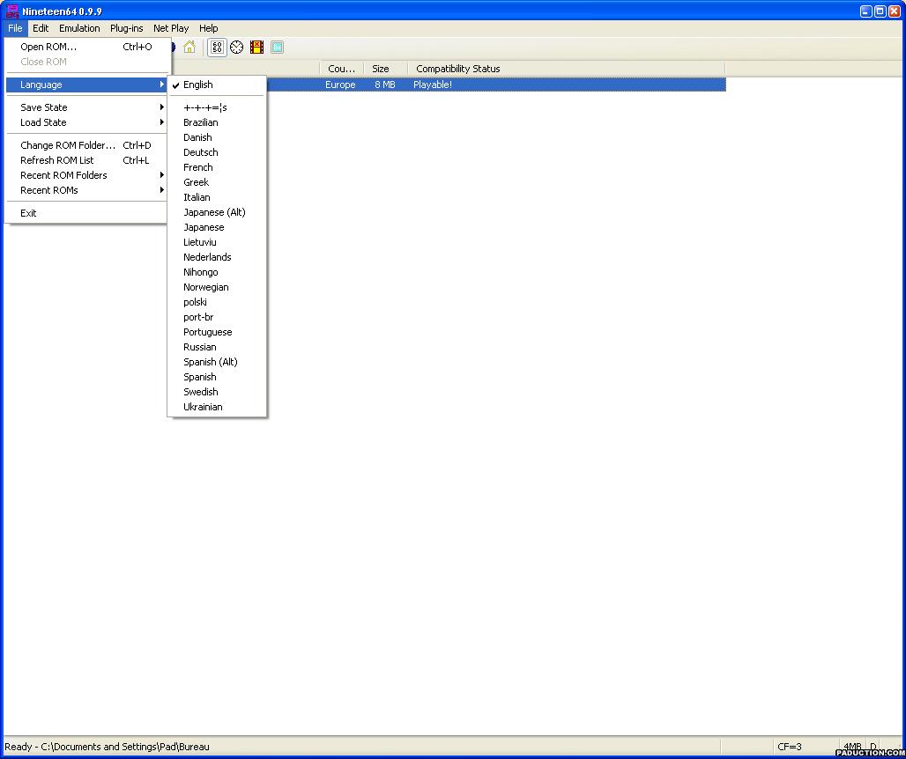Sort by the Size column header
The width and height of the screenshot is (906, 759).
[x=385, y=69]
